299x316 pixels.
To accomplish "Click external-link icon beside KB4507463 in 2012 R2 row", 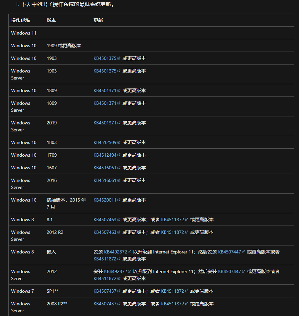I will click(x=119, y=232).
